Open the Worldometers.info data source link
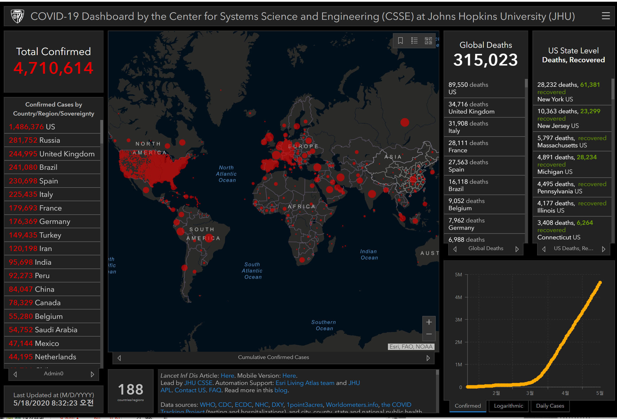The width and height of the screenshot is (617, 419). click(x=352, y=405)
